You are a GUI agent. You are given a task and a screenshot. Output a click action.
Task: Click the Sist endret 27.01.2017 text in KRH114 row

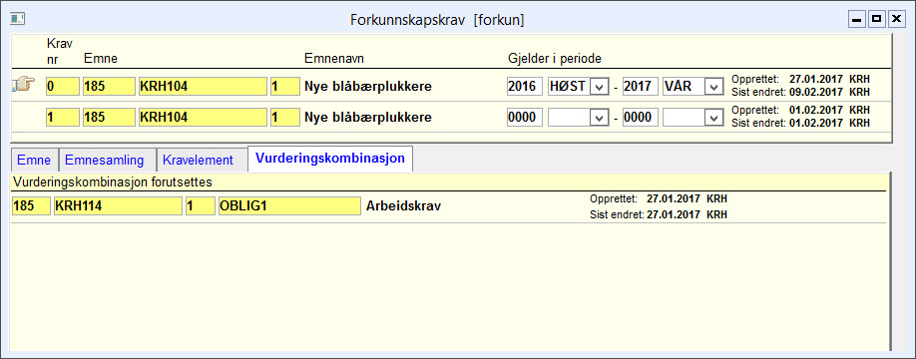674,214
